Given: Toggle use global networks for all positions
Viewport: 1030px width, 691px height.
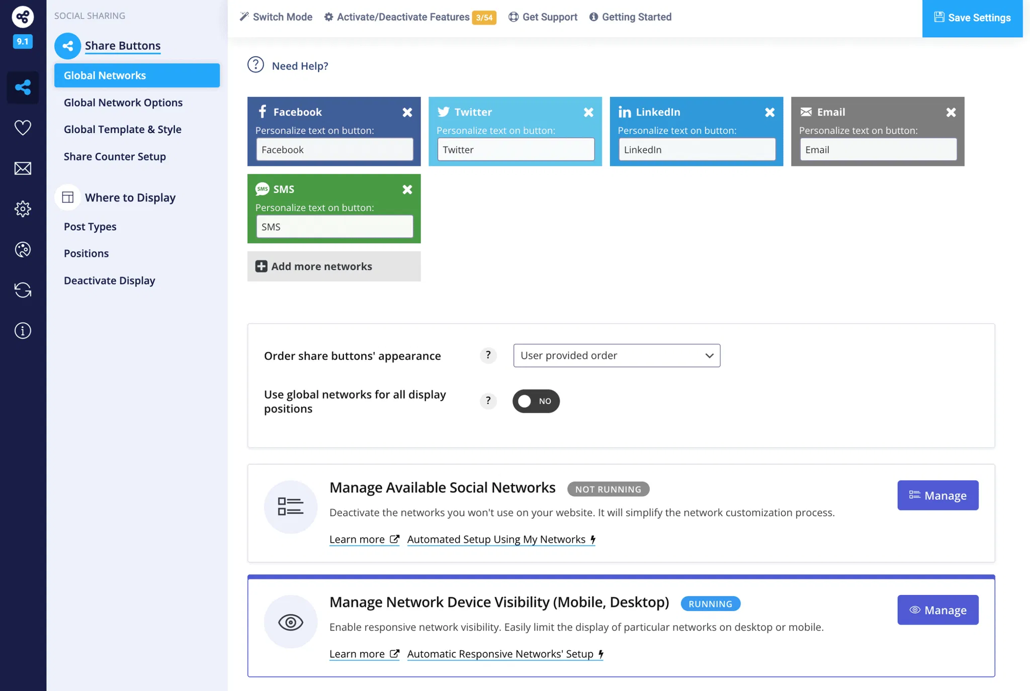Looking at the screenshot, I should pyautogui.click(x=536, y=401).
